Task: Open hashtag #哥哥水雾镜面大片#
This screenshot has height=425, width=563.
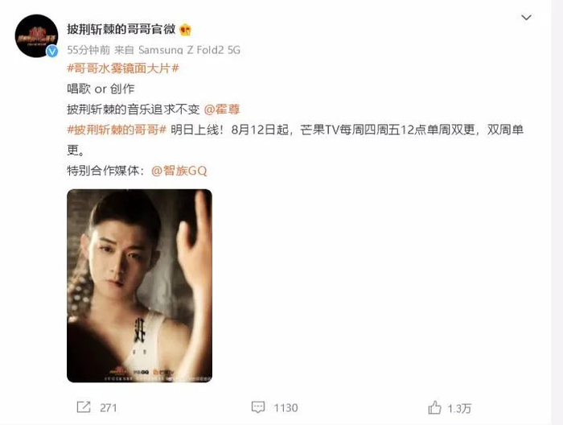Action: click(123, 68)
